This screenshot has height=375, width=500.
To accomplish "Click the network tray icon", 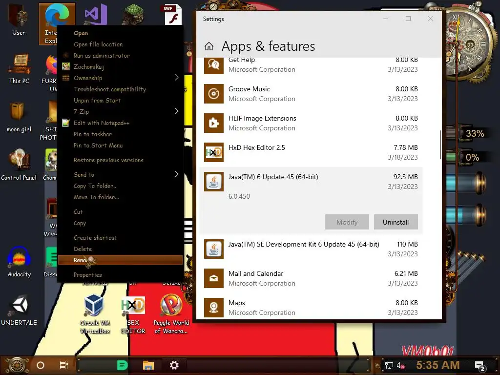I will click(389, 365).
